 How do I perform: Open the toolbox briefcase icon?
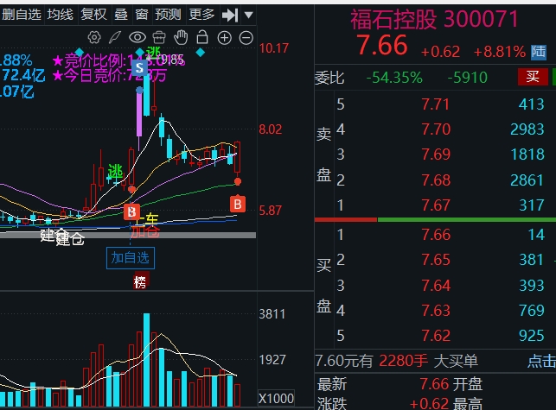pos(159,37)
